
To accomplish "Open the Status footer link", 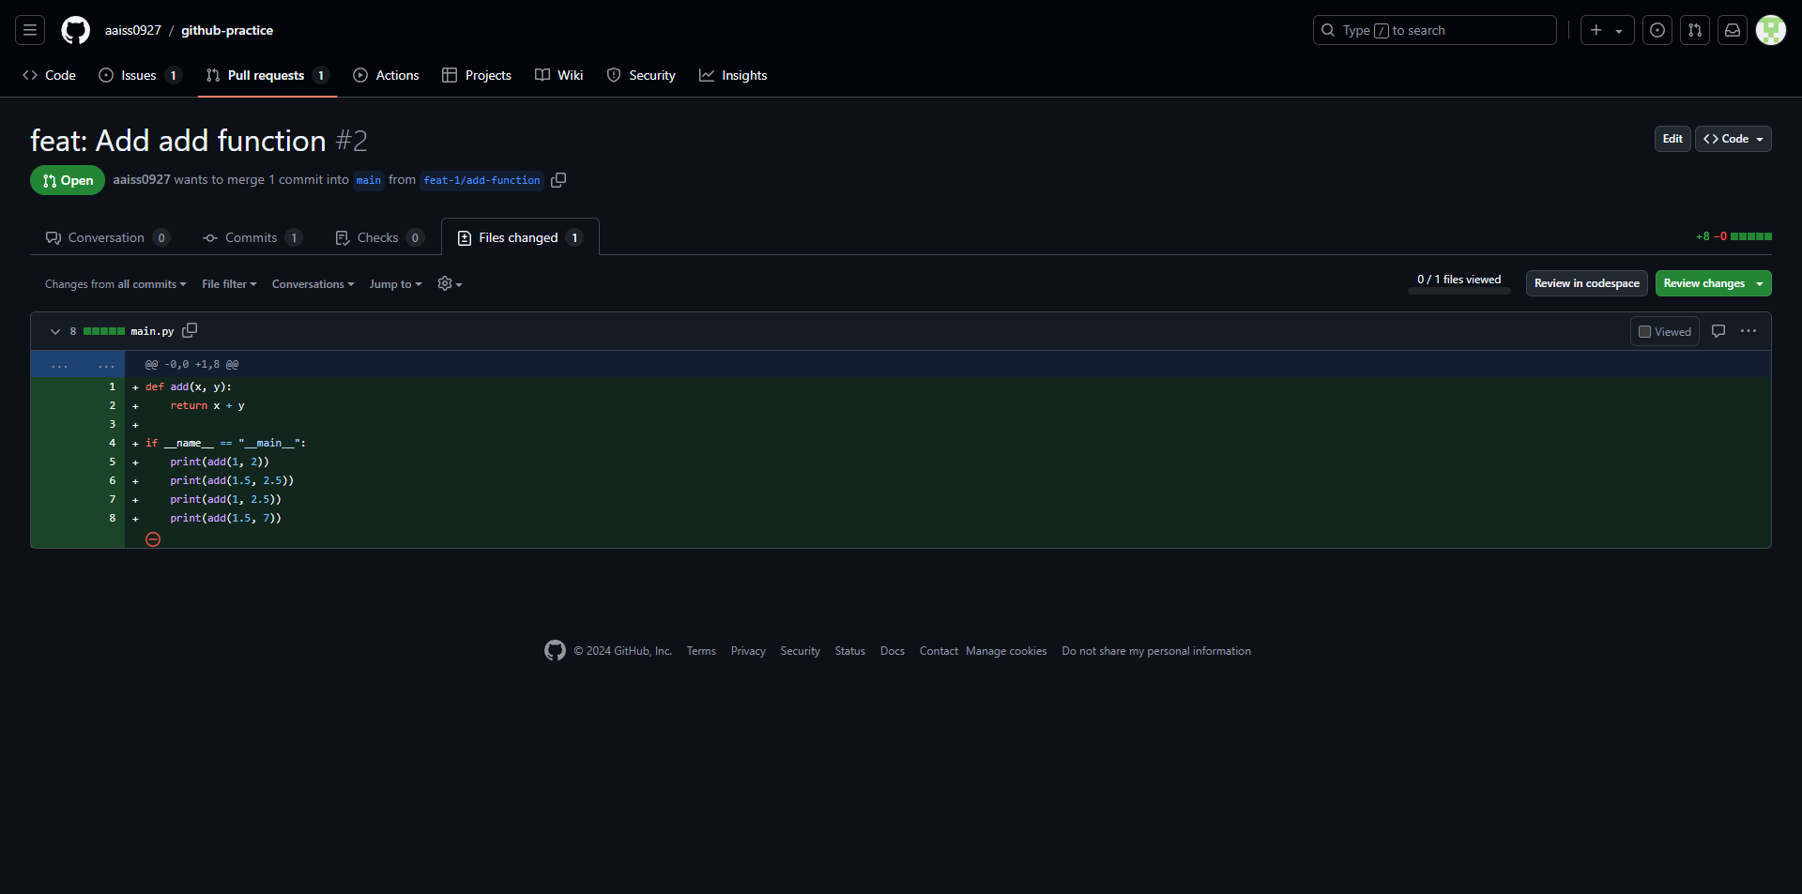I will coord(850,651).
